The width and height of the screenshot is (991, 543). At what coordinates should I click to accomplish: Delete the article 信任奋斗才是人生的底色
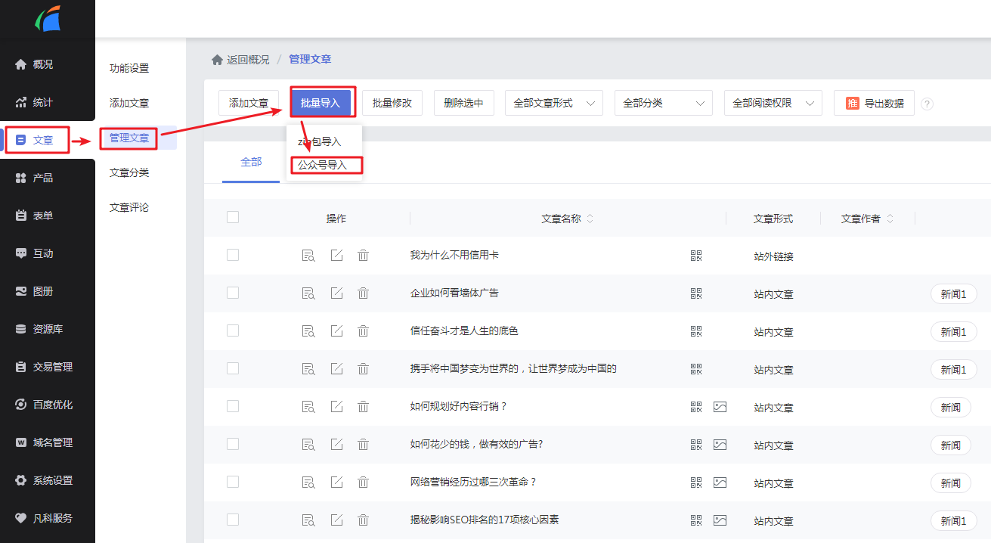(x=363, y=331)
